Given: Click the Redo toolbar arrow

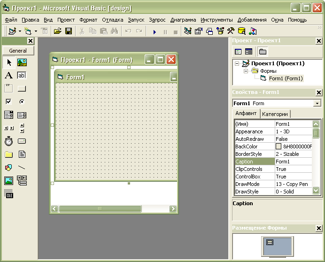Looking at the screenshot, I should click(x=139, y=31).
